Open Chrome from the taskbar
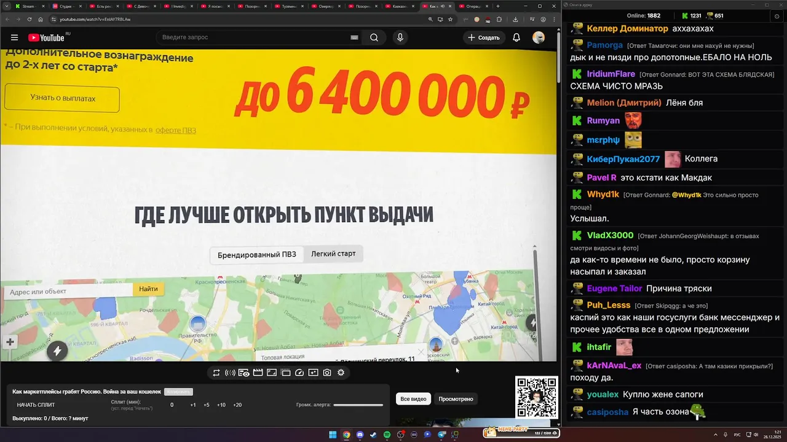 [346, 435]
